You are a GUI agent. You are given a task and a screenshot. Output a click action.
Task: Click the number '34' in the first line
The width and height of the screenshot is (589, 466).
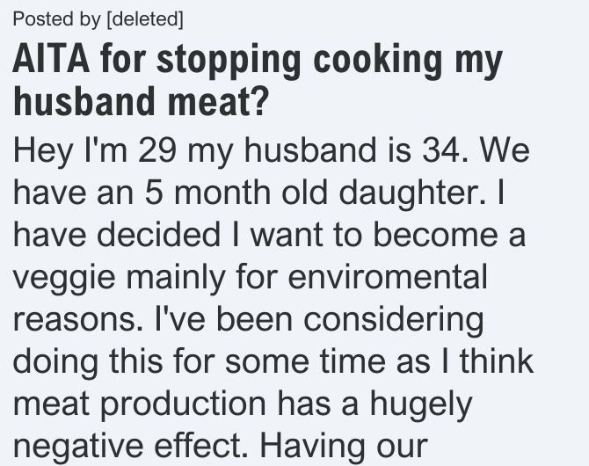(441, 151)
